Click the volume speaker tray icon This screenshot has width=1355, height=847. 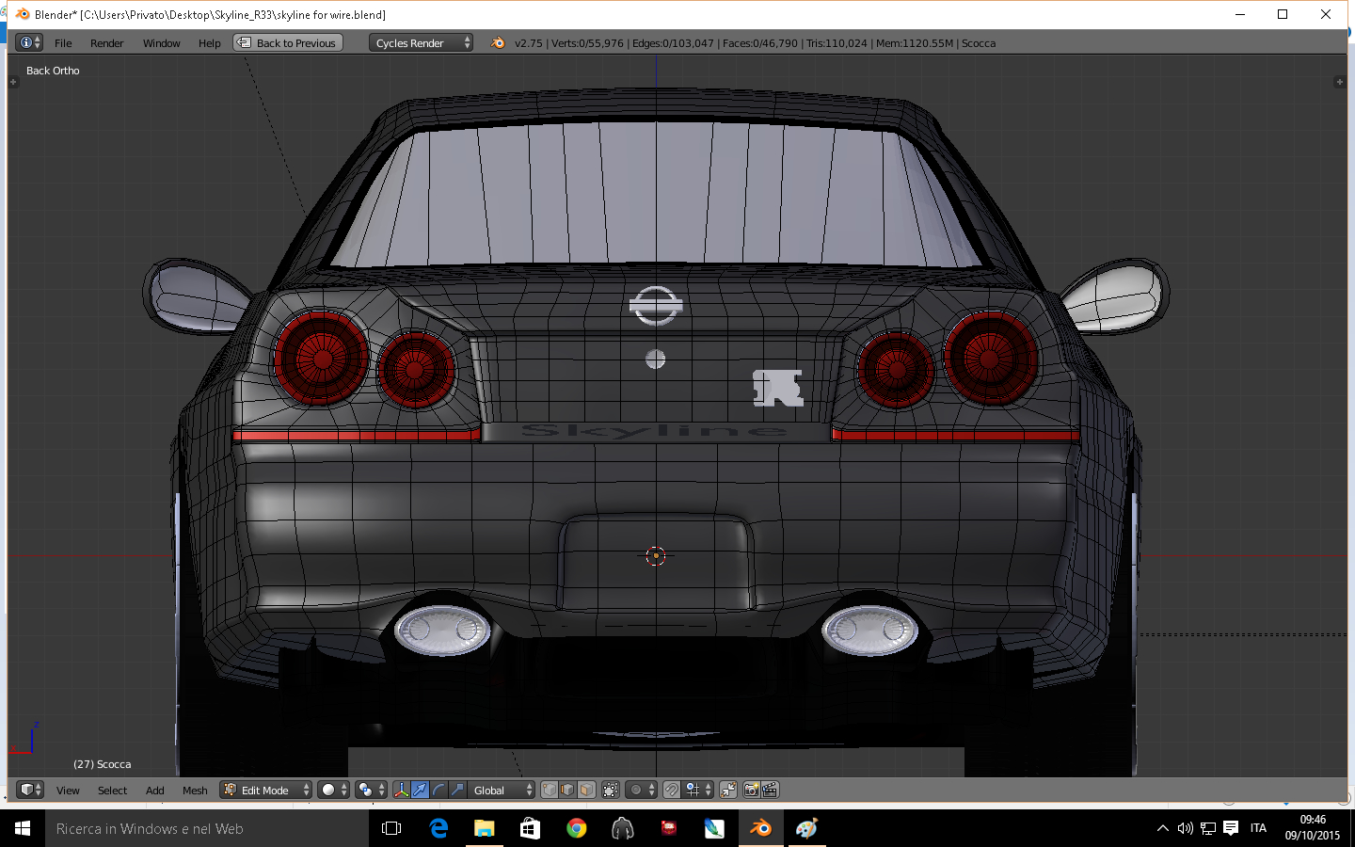coord(1186,828)
